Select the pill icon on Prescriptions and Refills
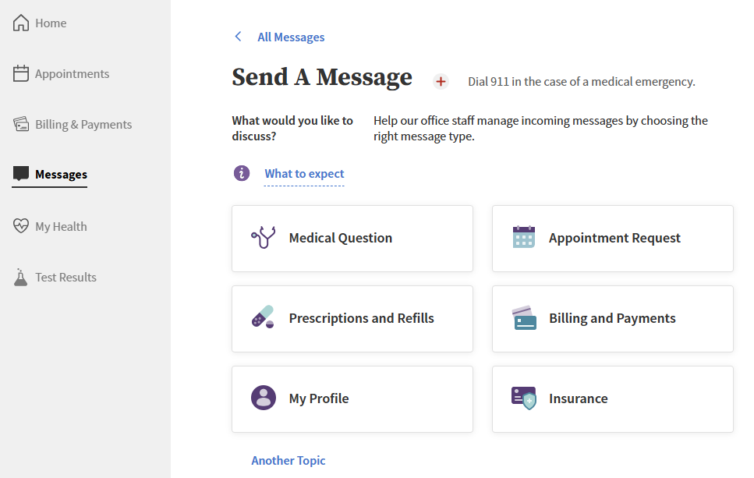This screenshot has height=478, width=754. click(263, 318)
